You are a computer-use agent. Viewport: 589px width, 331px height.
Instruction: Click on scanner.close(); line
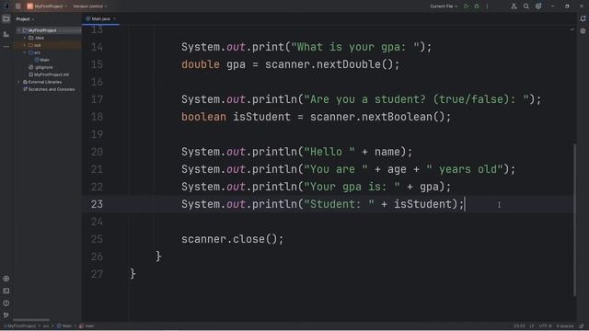click(x=232, y=239)
